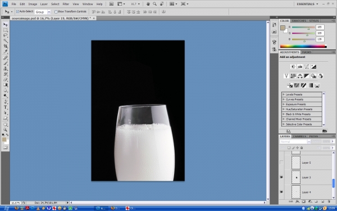This screenshot has height=211, width=337.
Task: Add a Vibrance adjustment
Action: point(286,76)
